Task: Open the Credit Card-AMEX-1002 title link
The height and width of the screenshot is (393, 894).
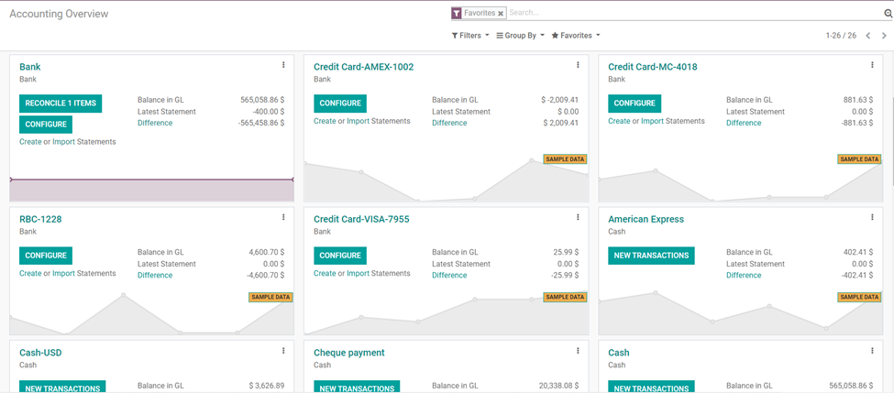Action: (x=364, y=67)
